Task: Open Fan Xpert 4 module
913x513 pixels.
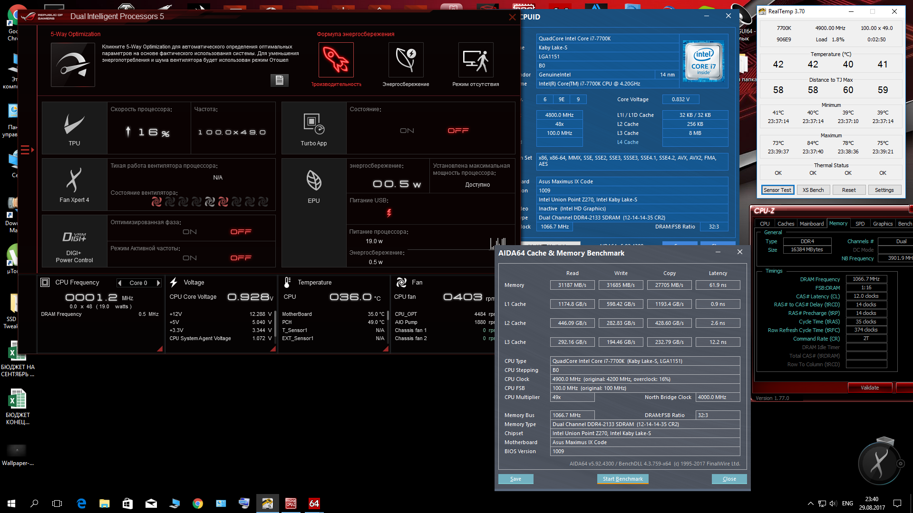Action: [74, 184]
